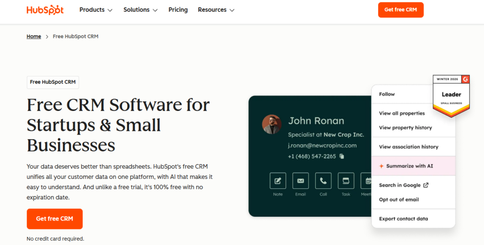The image size is (484, 245).
Task: Select View association history
Action: pos(409,147)
